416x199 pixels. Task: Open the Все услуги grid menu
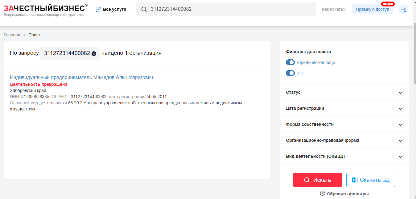tap(111, 10)
